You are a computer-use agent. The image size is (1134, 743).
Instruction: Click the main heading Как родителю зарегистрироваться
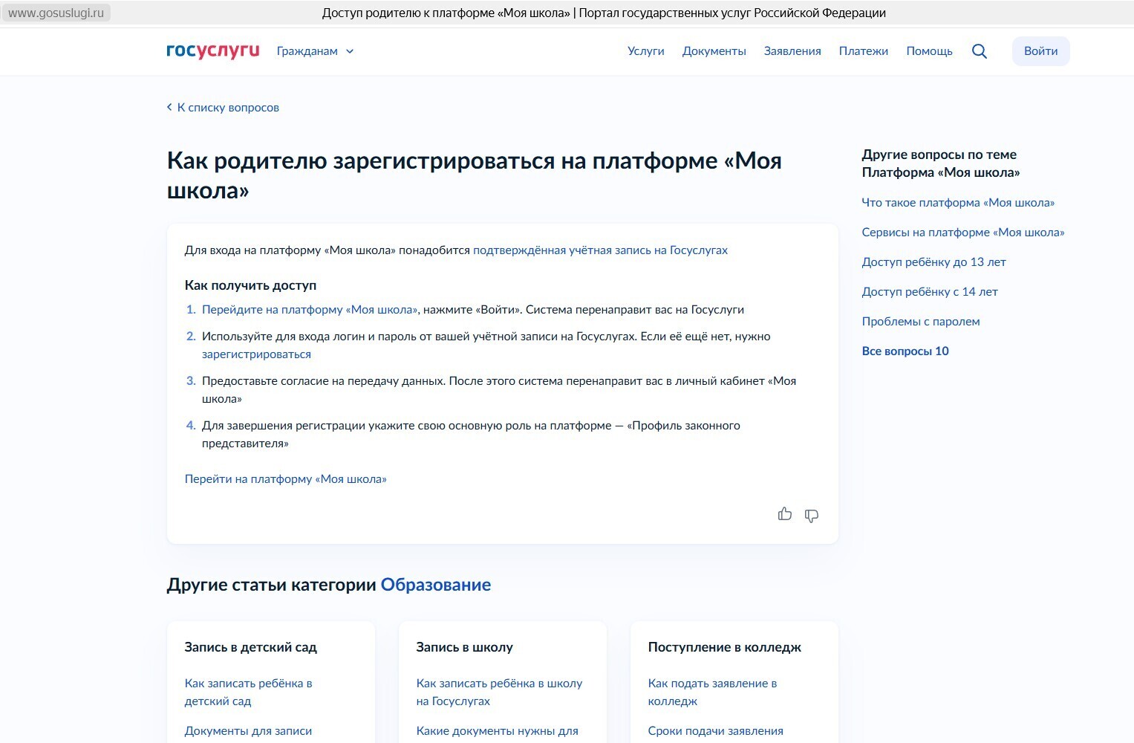(x=475, y=175)
